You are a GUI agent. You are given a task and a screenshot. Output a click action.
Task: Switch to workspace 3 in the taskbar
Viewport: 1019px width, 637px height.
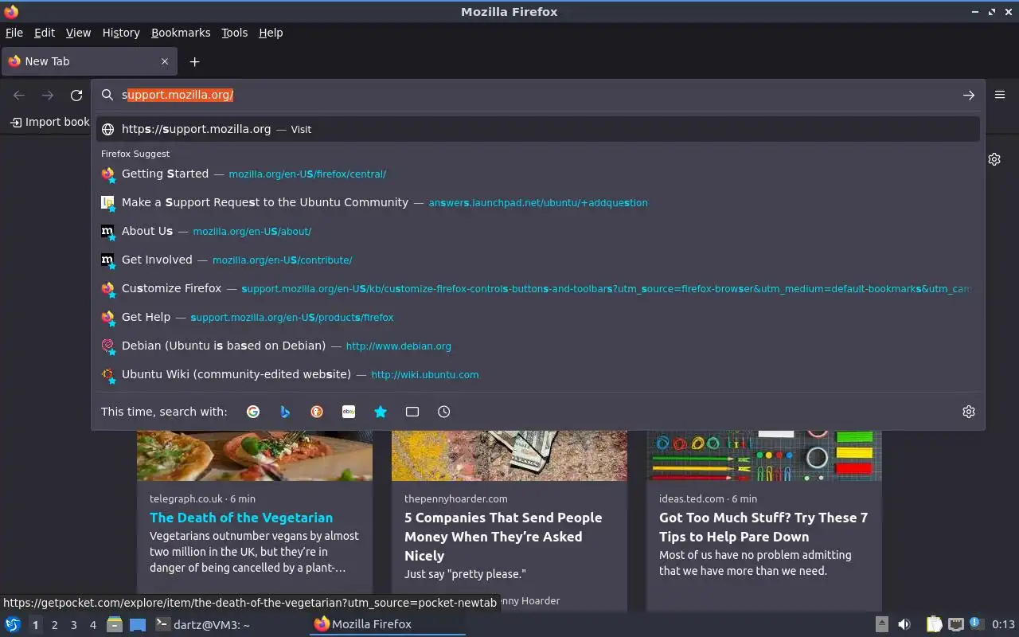point(73,625)
